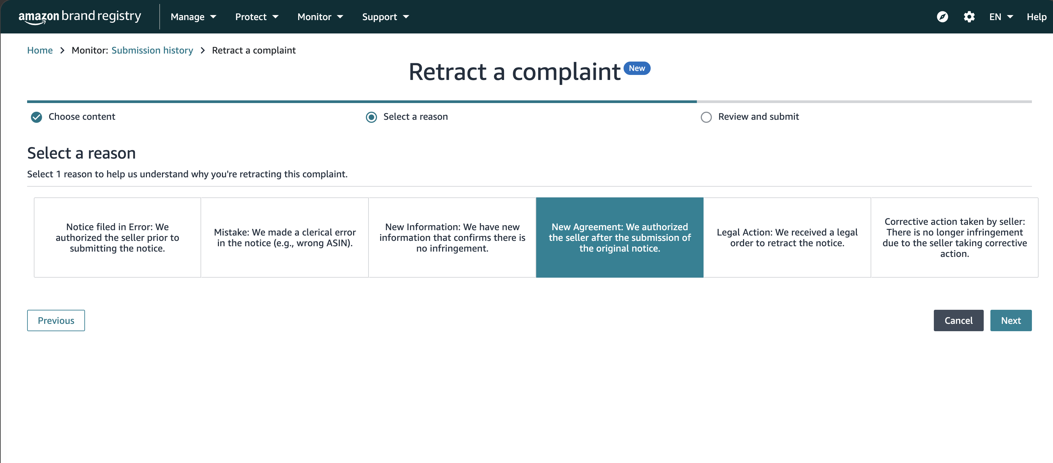Viewport: 1053px width, 463px height.
Task: Click the Next button
Action: pos(1010,320)
